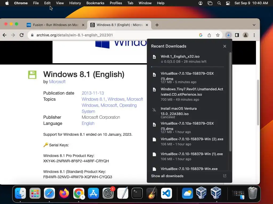Click canceled icon next to Install macOS Ventura

coord(154,110)
